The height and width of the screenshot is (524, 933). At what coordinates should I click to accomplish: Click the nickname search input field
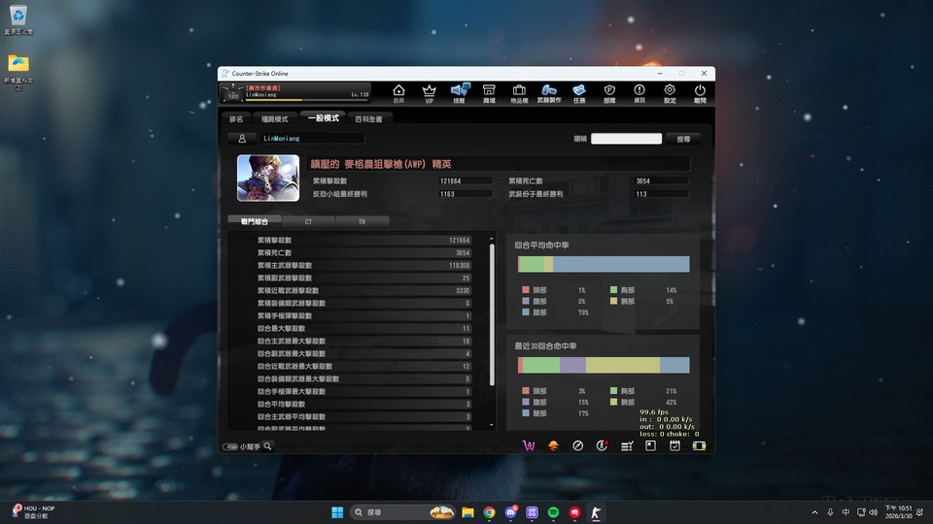(626, 139)
